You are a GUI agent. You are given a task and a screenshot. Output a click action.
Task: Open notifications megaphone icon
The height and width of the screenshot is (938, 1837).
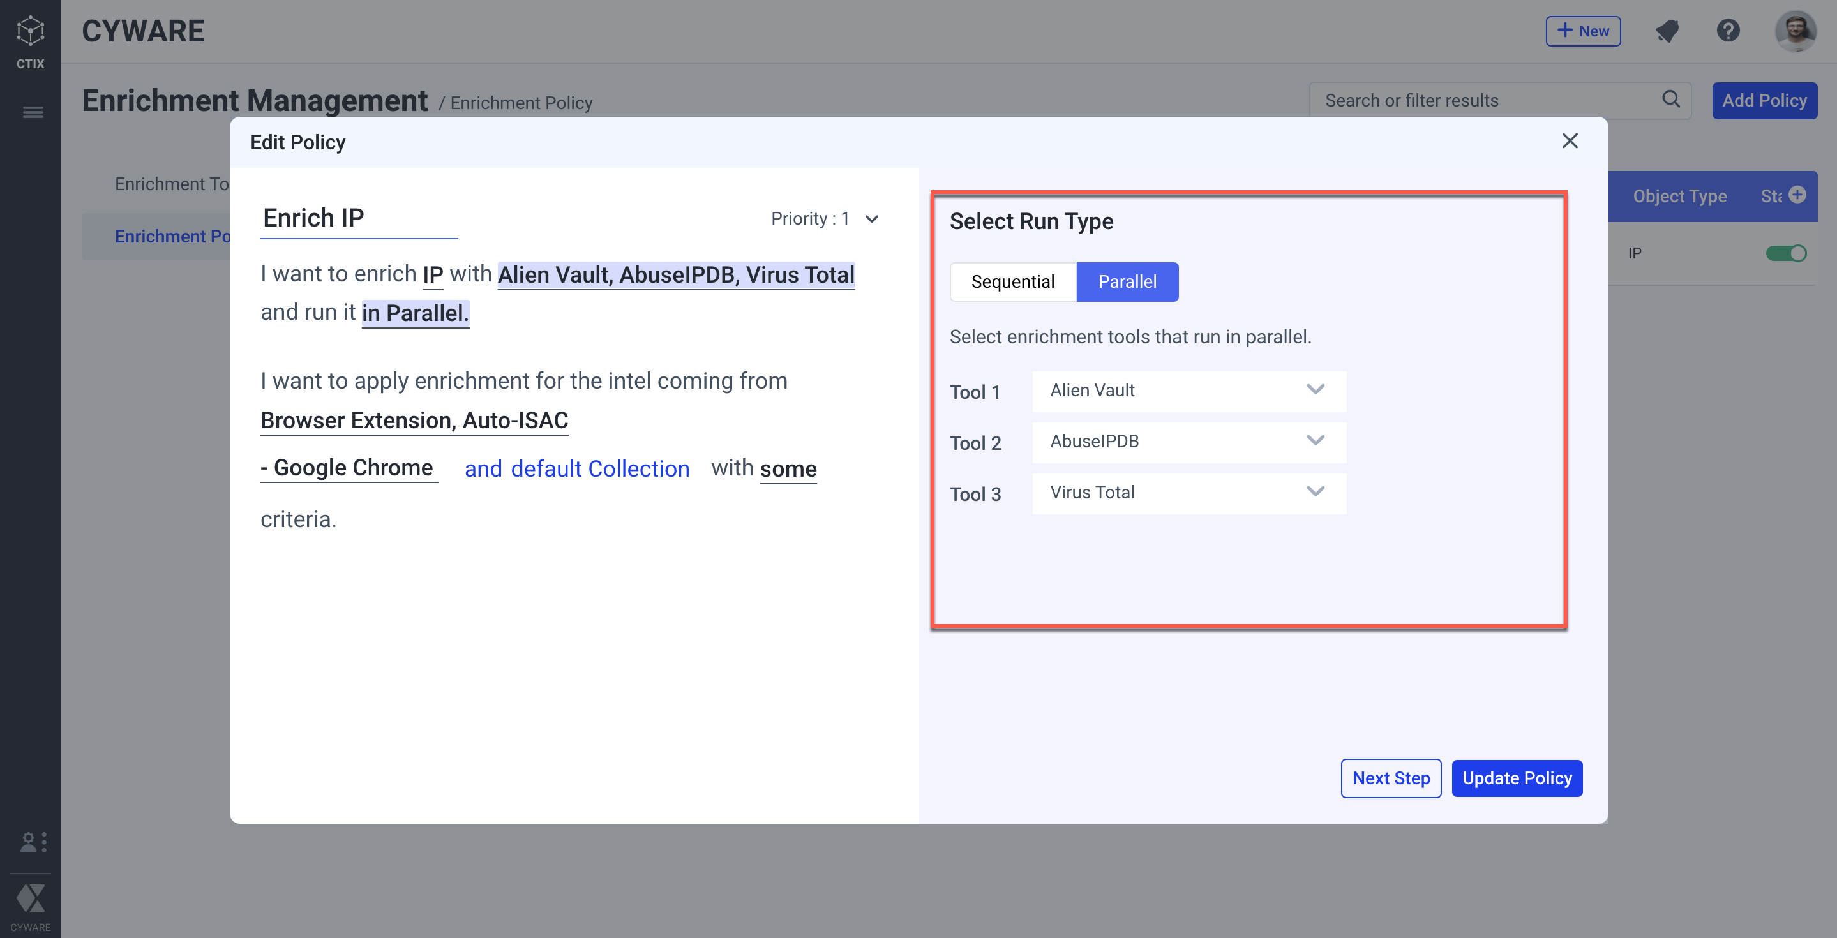(1667, 31)
